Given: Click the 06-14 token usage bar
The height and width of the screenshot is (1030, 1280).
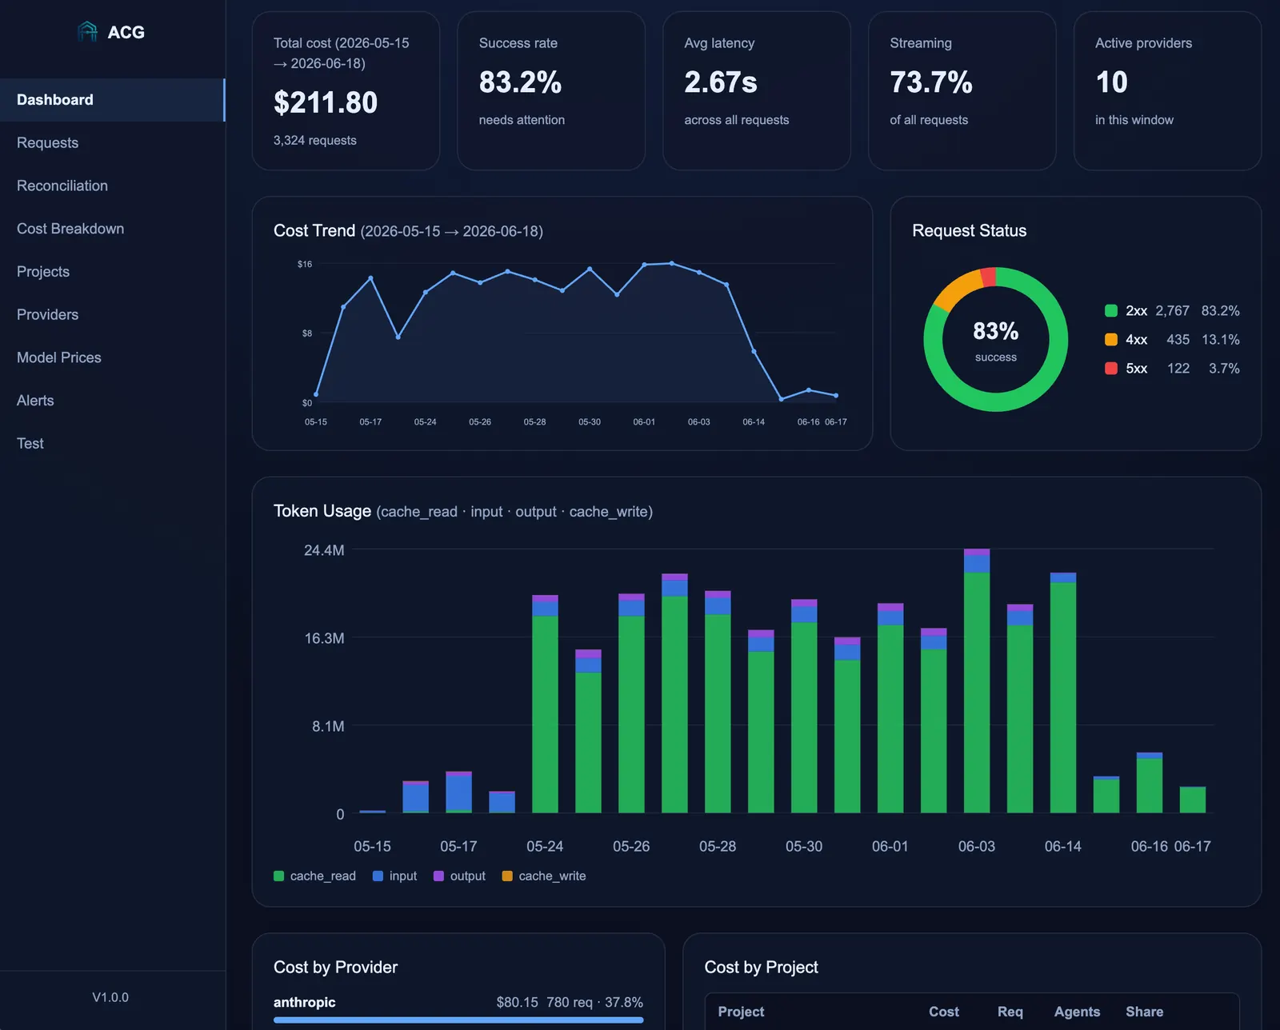Looking at the screenshot, I should [1063, 693].
